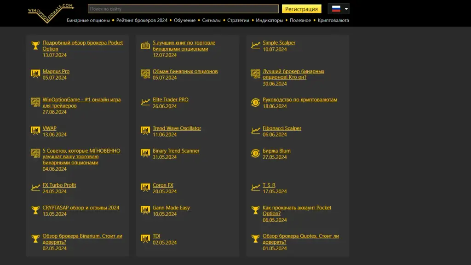Open Руководство по криптовалютам link
Viewport: 471px width, 265px height.
[300, 99]
